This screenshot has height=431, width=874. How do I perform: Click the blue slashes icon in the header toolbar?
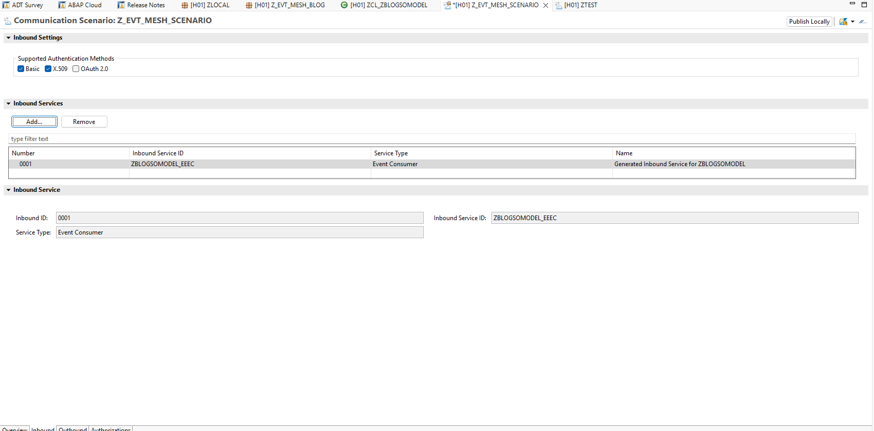[863, 22]
